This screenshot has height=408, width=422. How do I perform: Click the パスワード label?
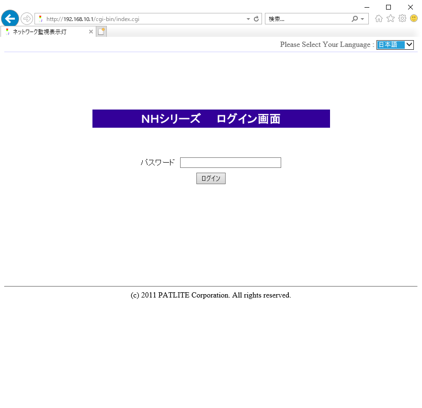pyautogui.click(x=158, y=162)
